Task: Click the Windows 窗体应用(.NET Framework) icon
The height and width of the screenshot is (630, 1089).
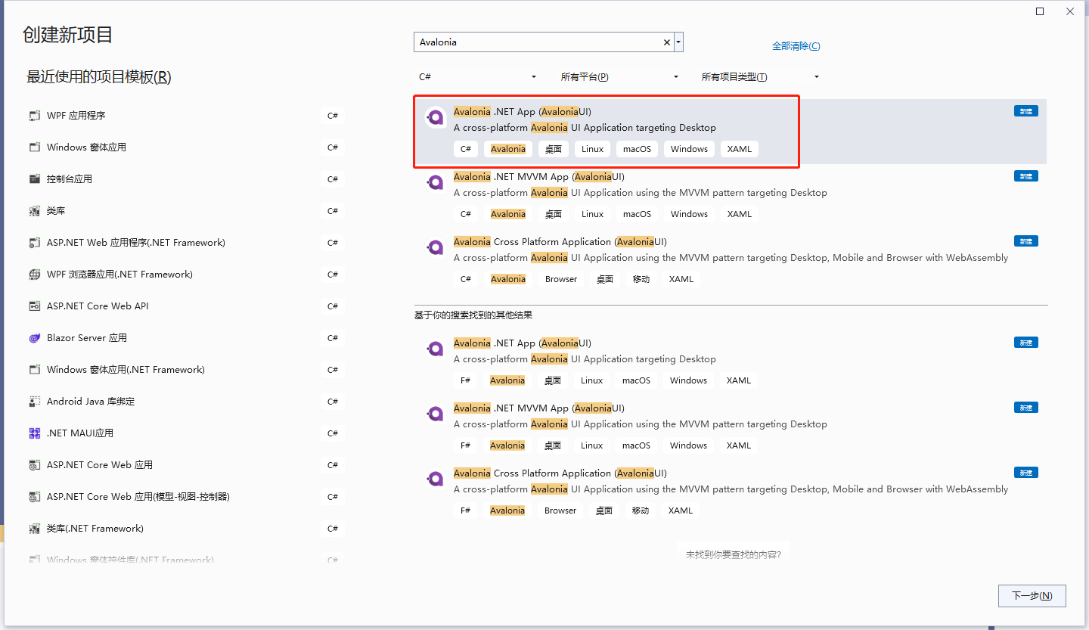Action: 34,370
